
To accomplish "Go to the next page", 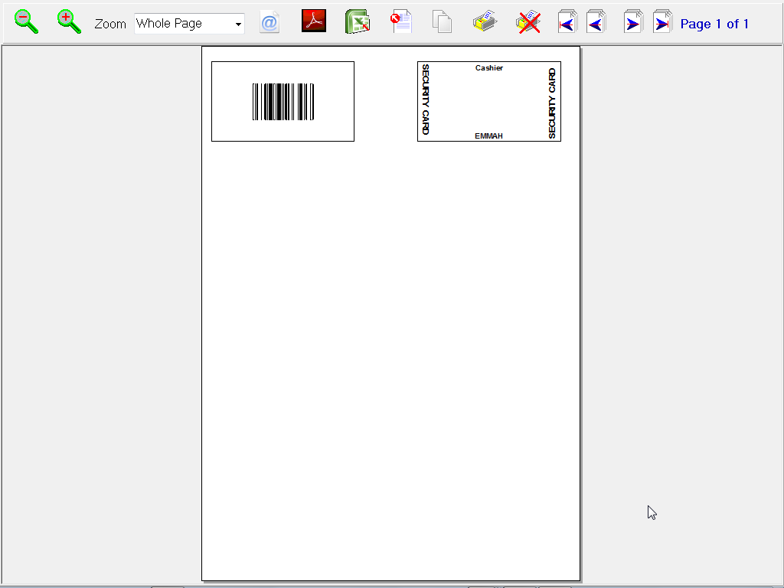I will (x=632, y=23).
